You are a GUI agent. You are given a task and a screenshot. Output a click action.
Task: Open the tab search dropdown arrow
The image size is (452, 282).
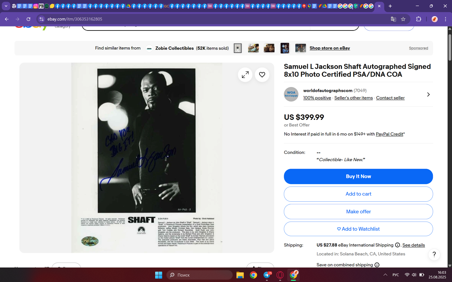6,6
